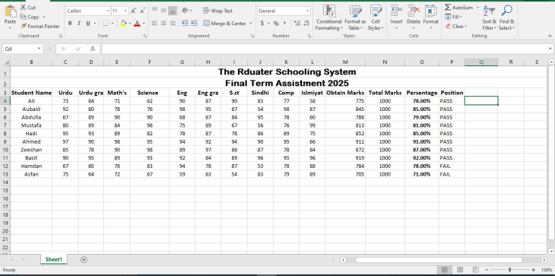This screenshot has width=555, height=276.
Task: Click Merge & Center button
Action: click(x=225, y=24)
